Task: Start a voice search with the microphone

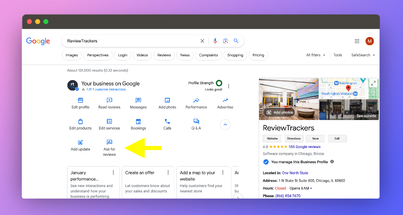Action: [215, 41]
